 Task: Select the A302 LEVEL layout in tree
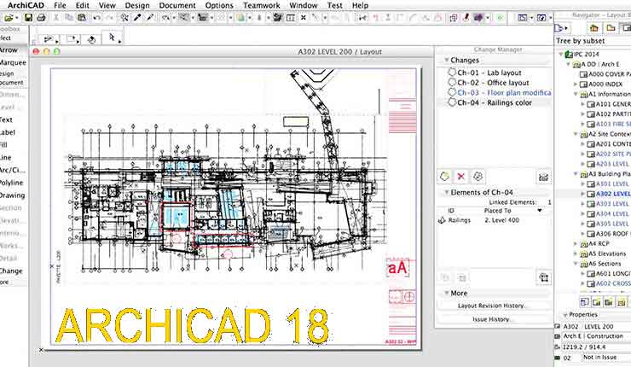pyautogui.click(x=609, y=194)
